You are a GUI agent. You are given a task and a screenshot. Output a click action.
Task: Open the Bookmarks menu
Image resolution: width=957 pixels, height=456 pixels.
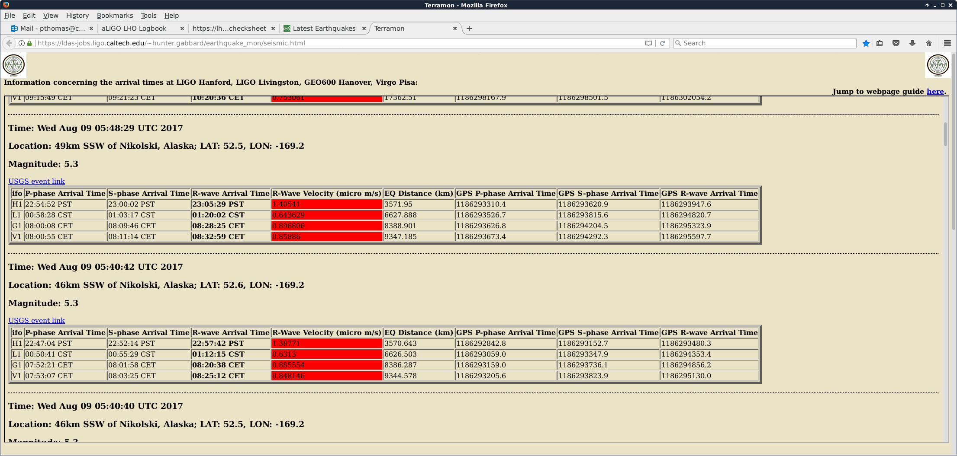115,16
